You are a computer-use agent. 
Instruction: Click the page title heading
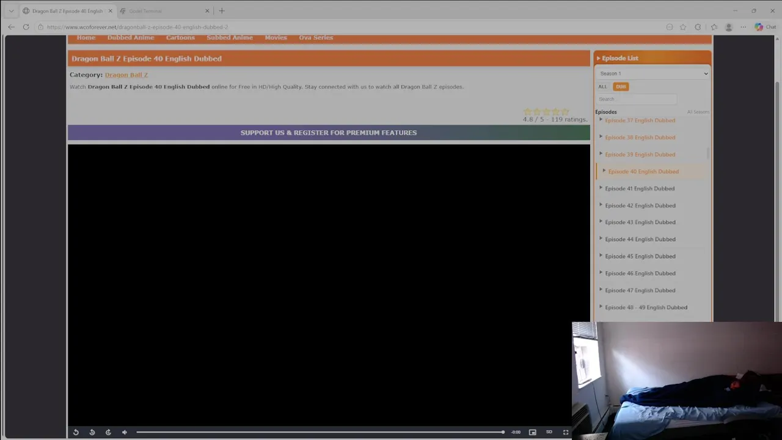[x=147, y=59]
